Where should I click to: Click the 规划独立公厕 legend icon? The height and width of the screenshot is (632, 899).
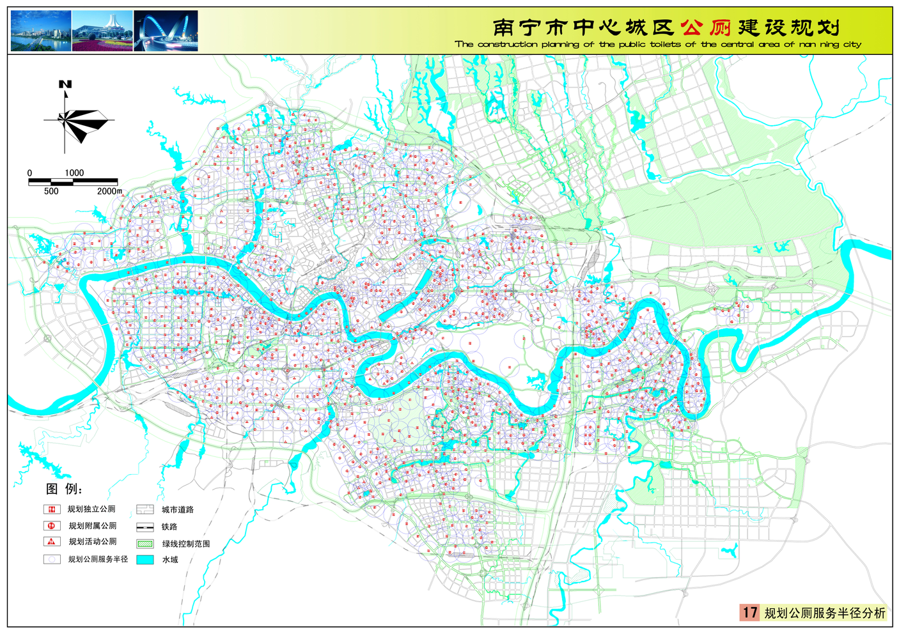(x=51, y=509)
